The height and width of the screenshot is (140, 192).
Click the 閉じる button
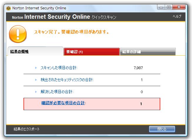pos(162,129)
